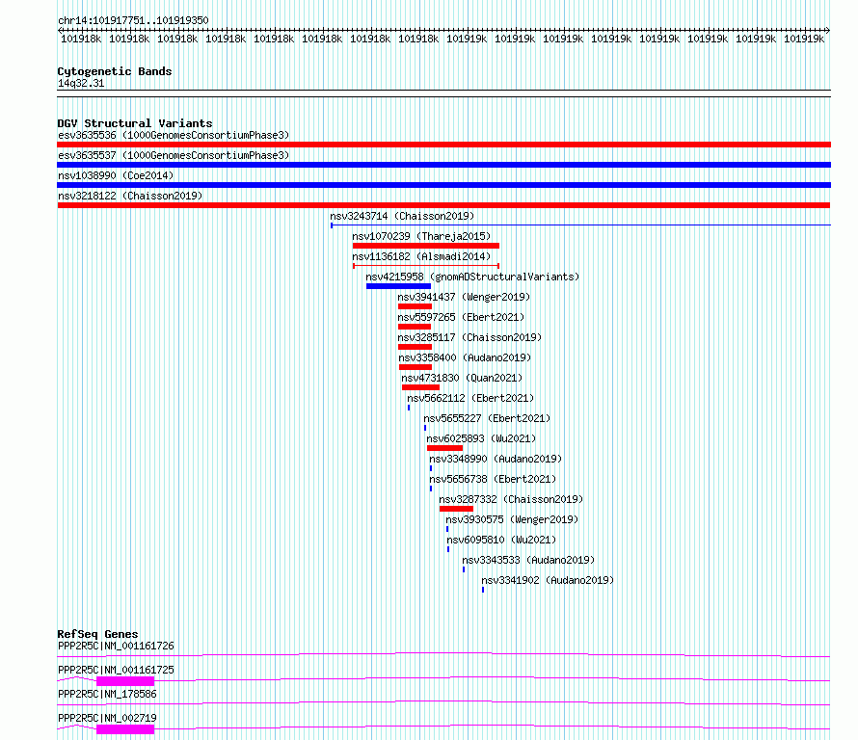Click the red bar under nsv4731830

pyautogui.click(x=420, y=387)
